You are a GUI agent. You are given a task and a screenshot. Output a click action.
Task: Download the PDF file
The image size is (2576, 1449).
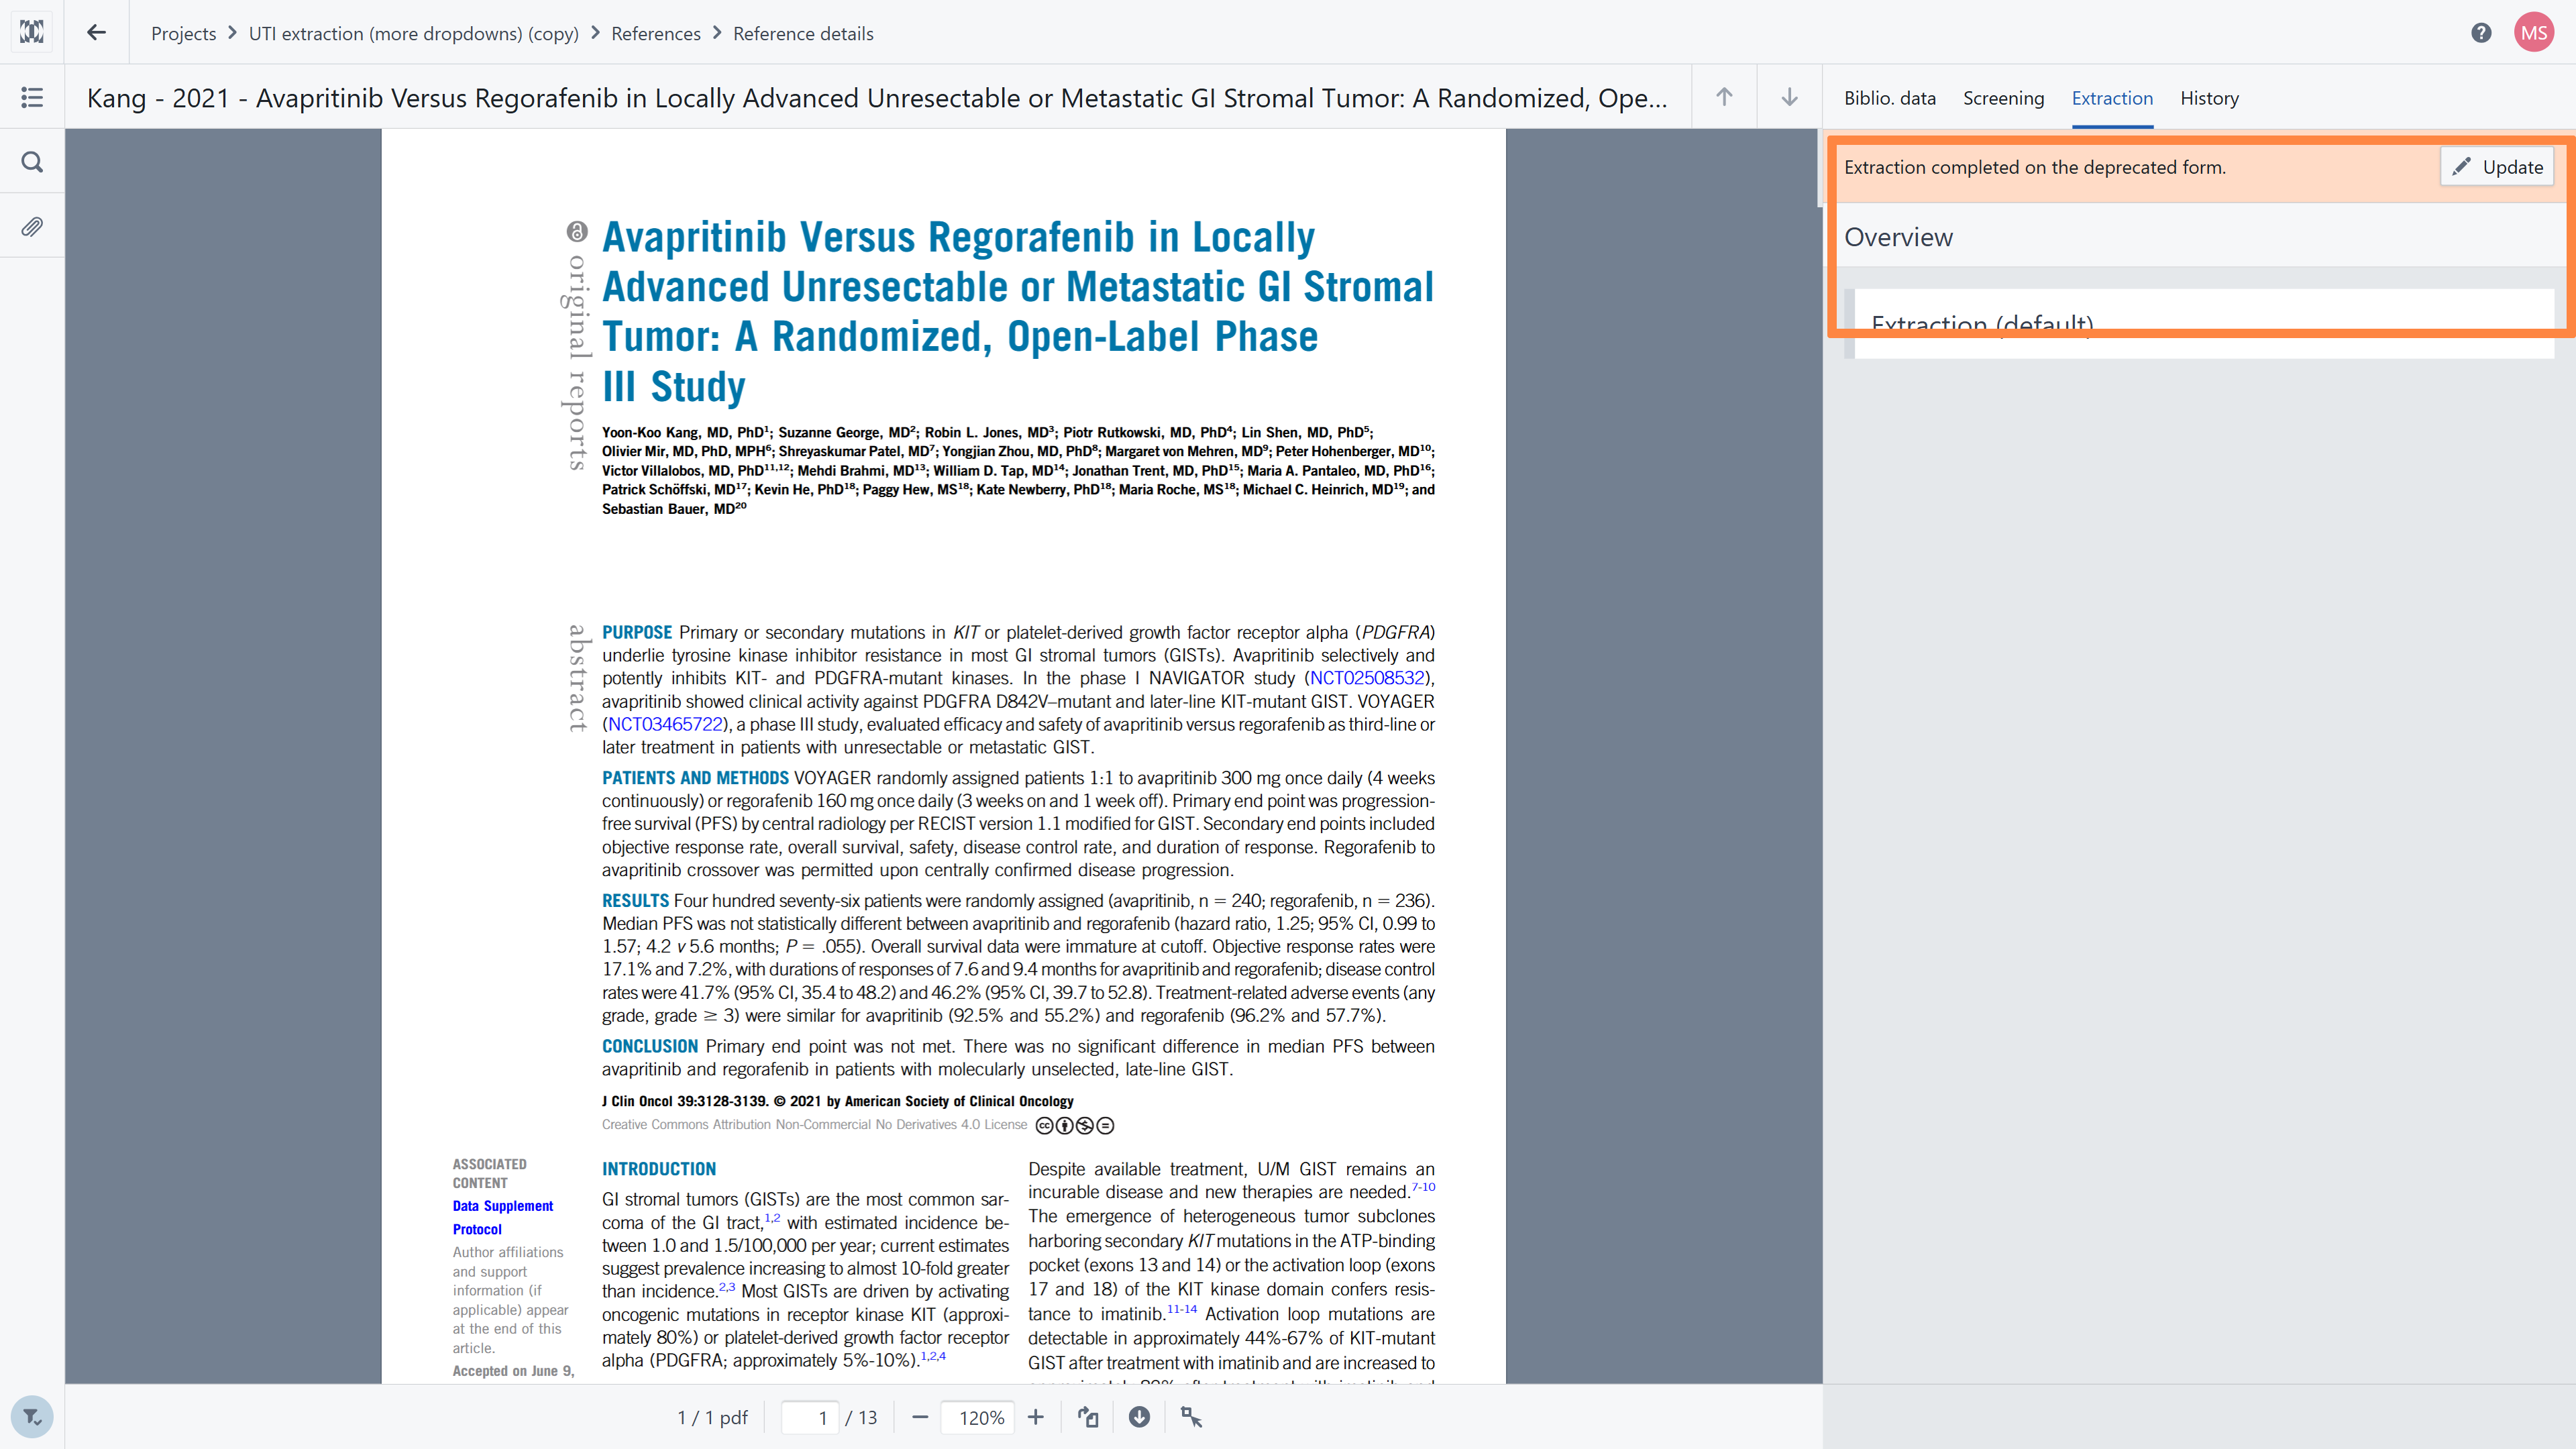pyautogui.click(x=1139, y=1417)
